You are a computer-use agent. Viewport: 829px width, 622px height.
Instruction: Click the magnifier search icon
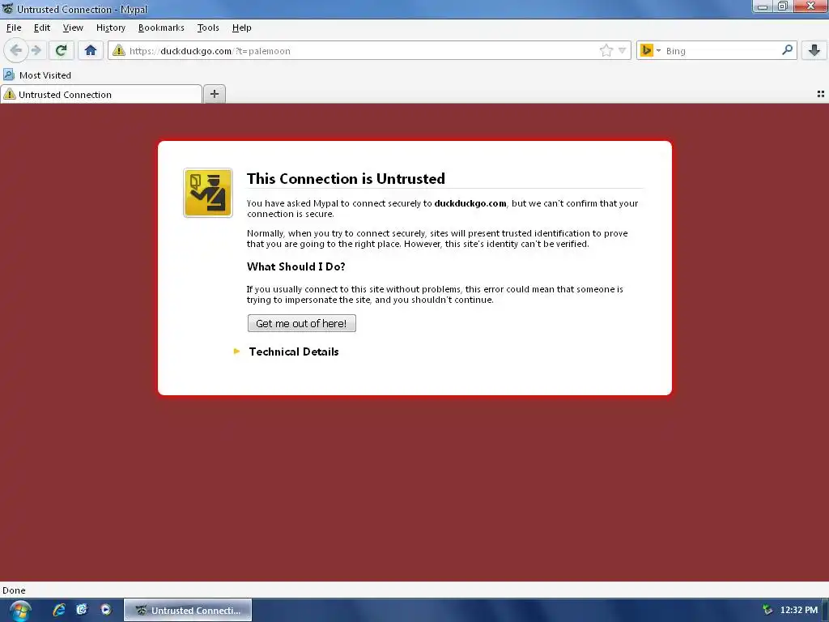(x=787, y=50)
